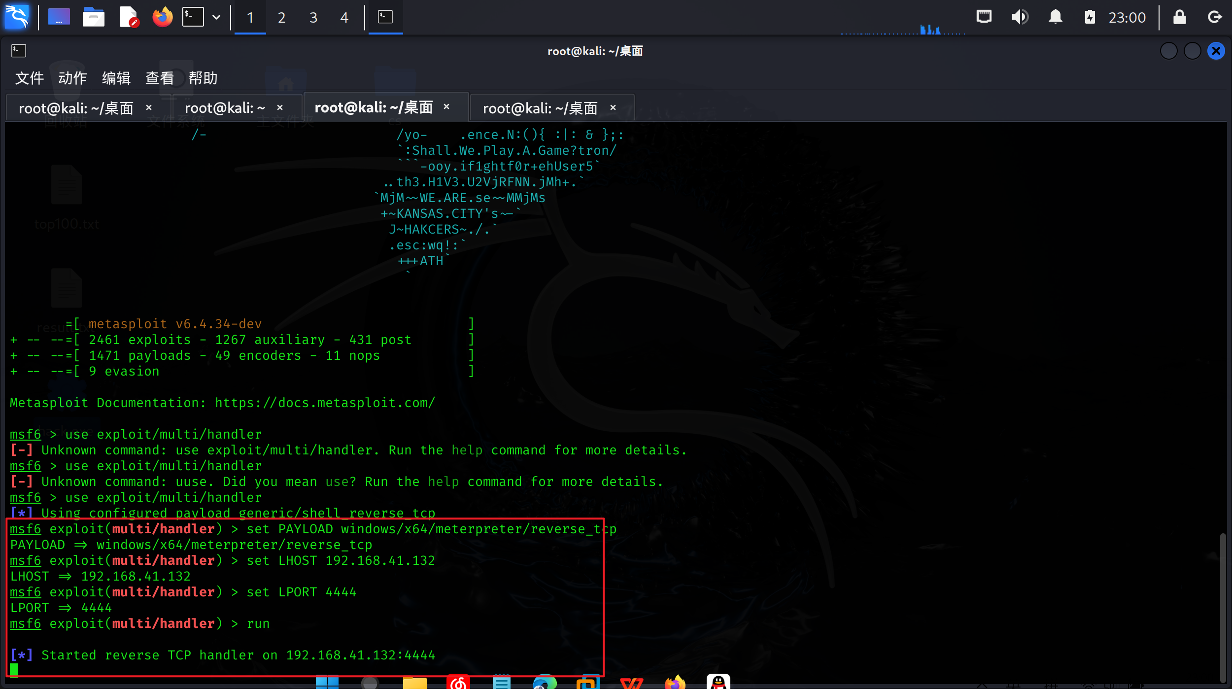
Task: Close the first root@kali: ~/桌面 tab
Action: [x=149, y=107]
